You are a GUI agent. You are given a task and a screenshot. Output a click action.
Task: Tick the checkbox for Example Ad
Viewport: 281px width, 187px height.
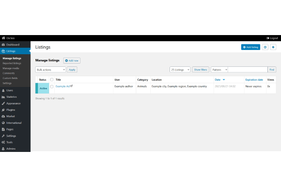coord(52,86)
